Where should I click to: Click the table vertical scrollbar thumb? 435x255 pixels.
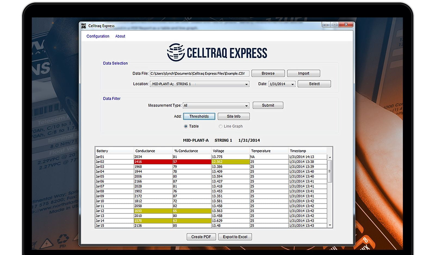(330, 171)
